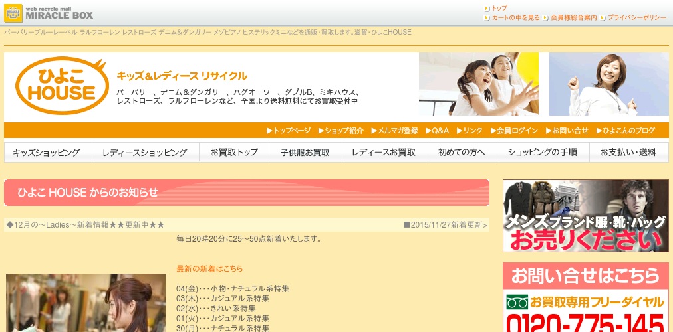Click the Miracle Box logo icon
The width and height of the screenshot is (673, 332).
point(13,13)
